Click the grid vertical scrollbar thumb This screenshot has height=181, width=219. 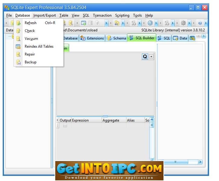click(152, 125)
